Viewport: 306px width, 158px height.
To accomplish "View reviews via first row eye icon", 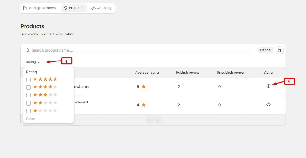I will coord(268,86).
